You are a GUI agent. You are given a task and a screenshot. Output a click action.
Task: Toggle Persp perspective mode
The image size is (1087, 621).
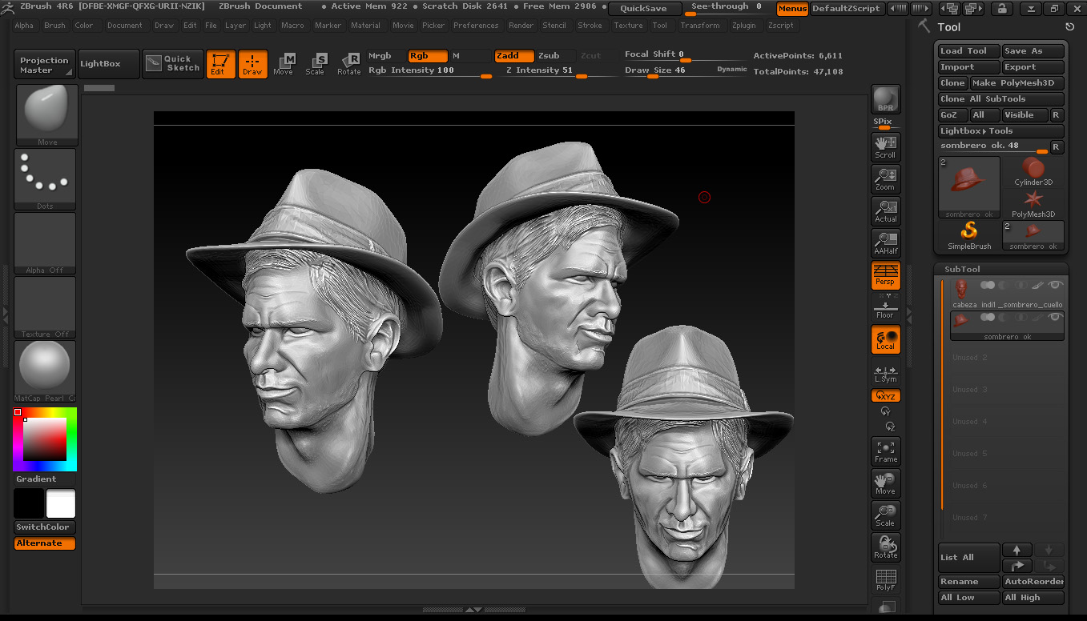pyautogui.click(x=885, y=274)
